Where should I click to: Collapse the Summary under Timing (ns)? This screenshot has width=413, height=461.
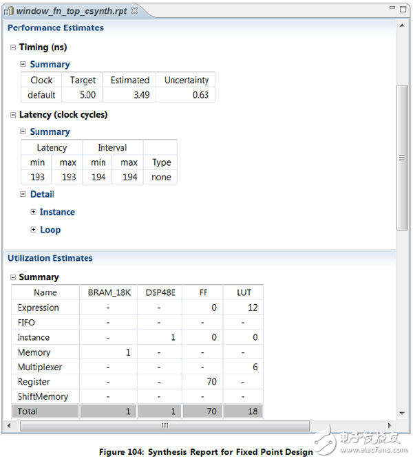(x=23, y=65)
